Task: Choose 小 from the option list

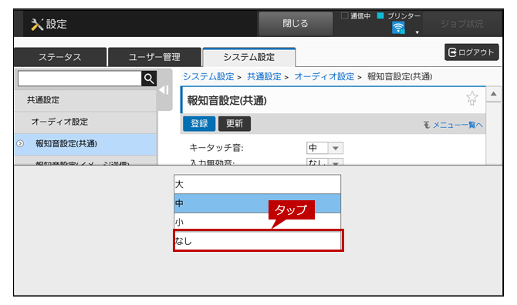Action: 257,222
